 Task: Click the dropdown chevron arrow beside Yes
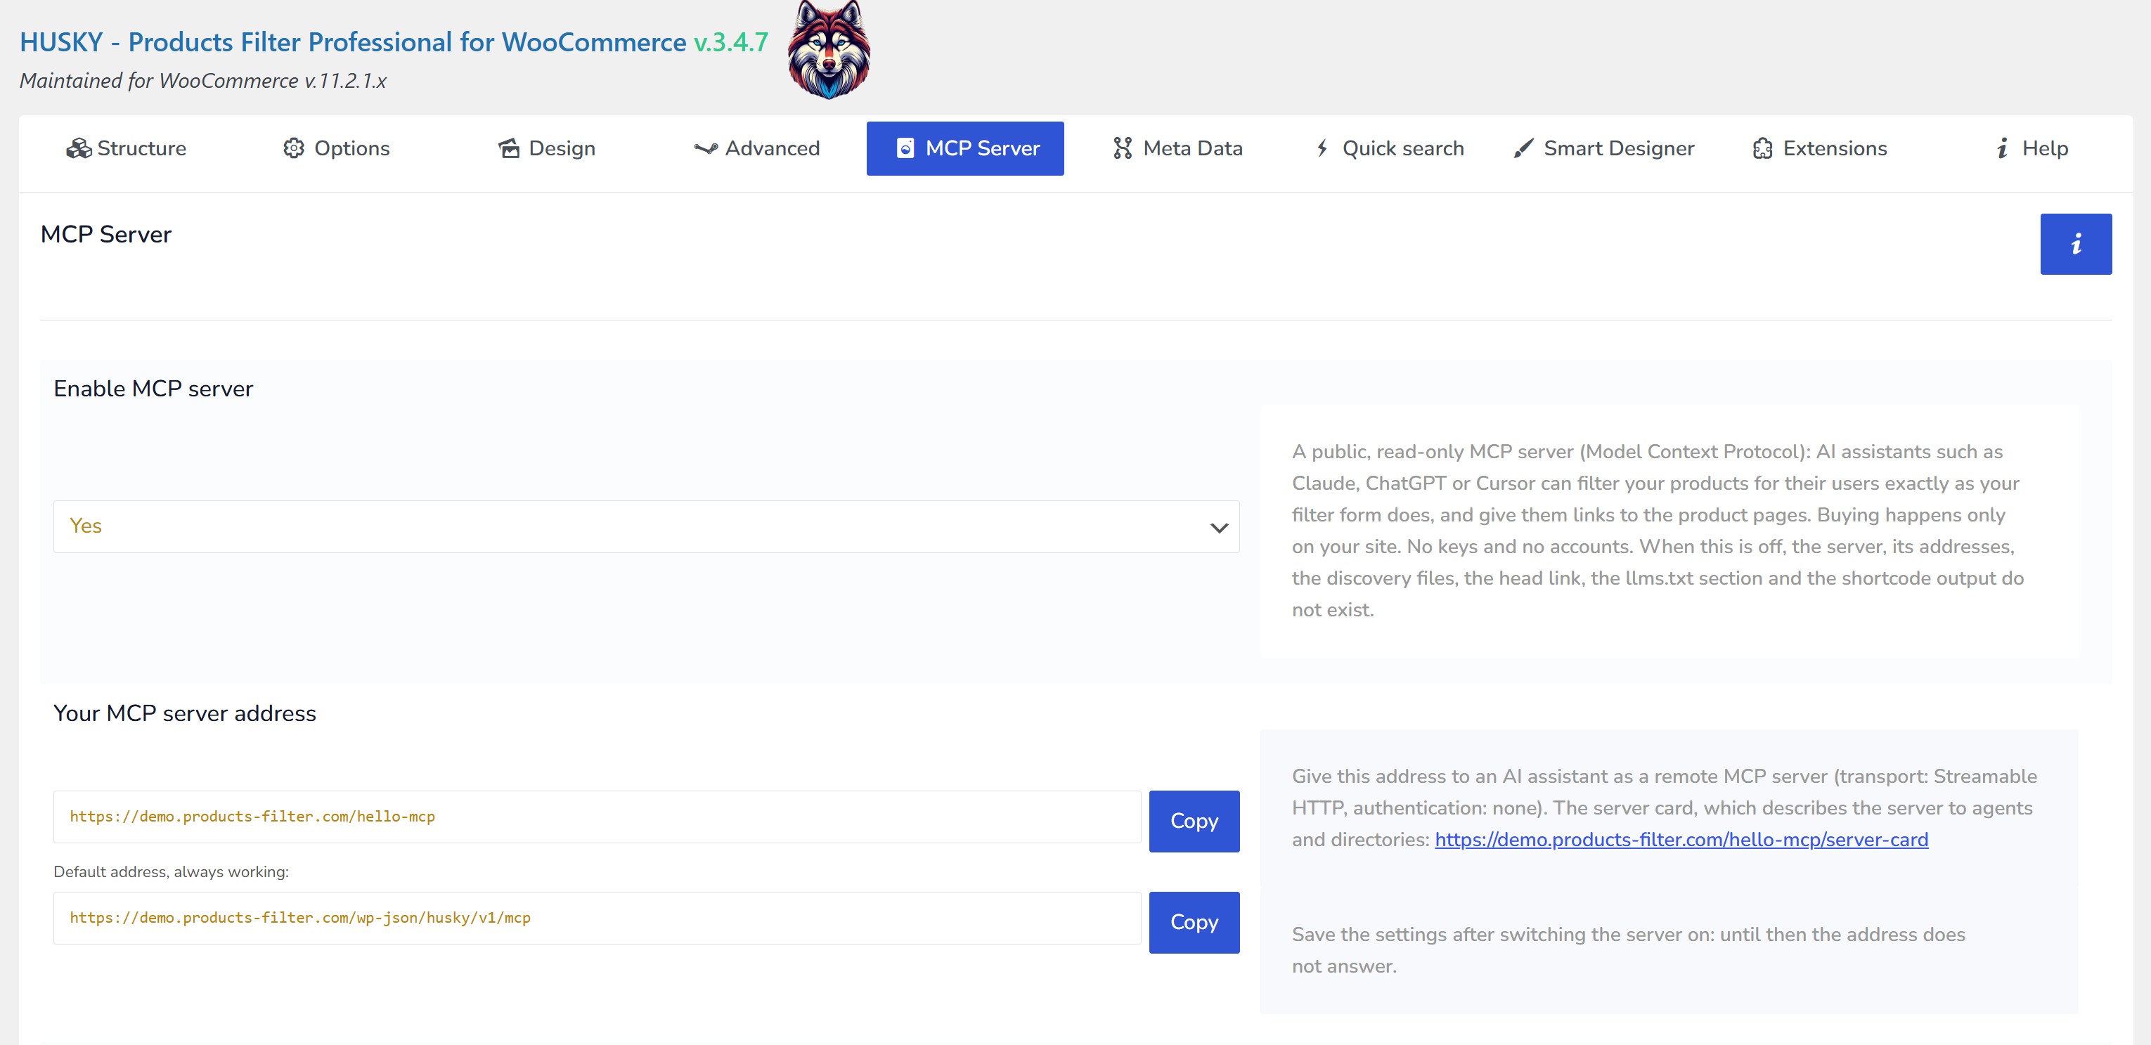point(1218,528)
